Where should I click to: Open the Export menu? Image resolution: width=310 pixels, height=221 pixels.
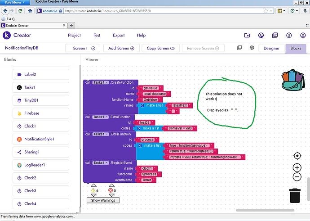point(119,35)
